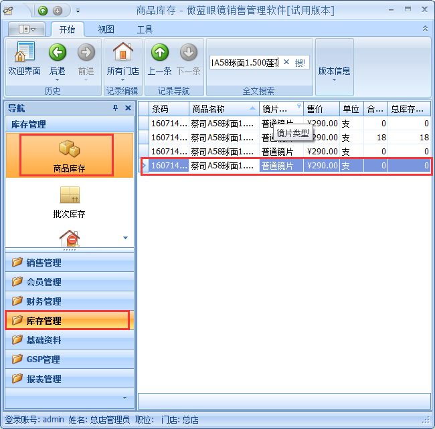Switch to the 工具 ribbon tab

point(145,29)
